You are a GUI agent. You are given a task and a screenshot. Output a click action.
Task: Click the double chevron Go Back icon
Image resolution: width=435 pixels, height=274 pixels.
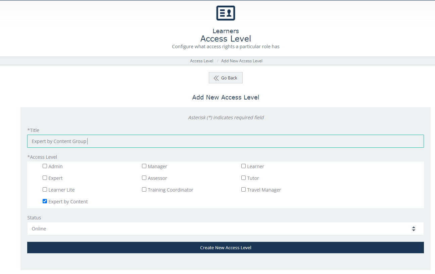click(x=216, y=78)
